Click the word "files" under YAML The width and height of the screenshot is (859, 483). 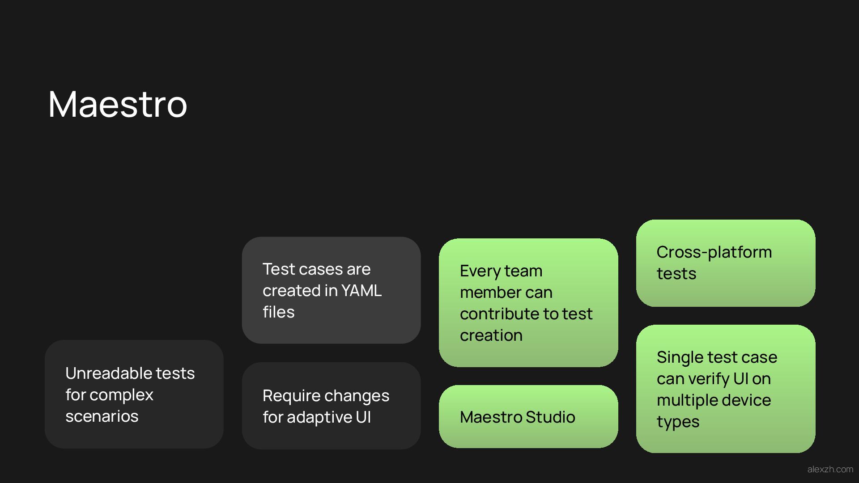pos(279,312)
